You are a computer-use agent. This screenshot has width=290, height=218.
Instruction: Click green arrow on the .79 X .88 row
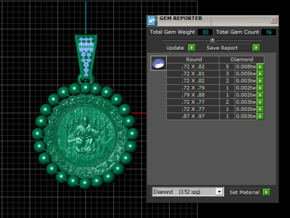coord(260,95)
